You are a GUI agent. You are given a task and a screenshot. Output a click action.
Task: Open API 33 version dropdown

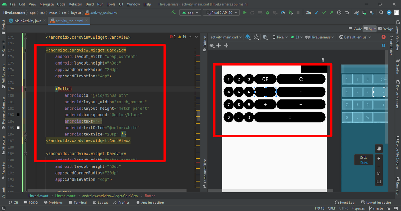[296, 37]
